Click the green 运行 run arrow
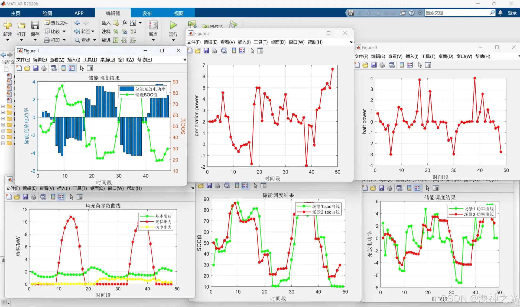 pyautogui.click(x=173, y=25)
